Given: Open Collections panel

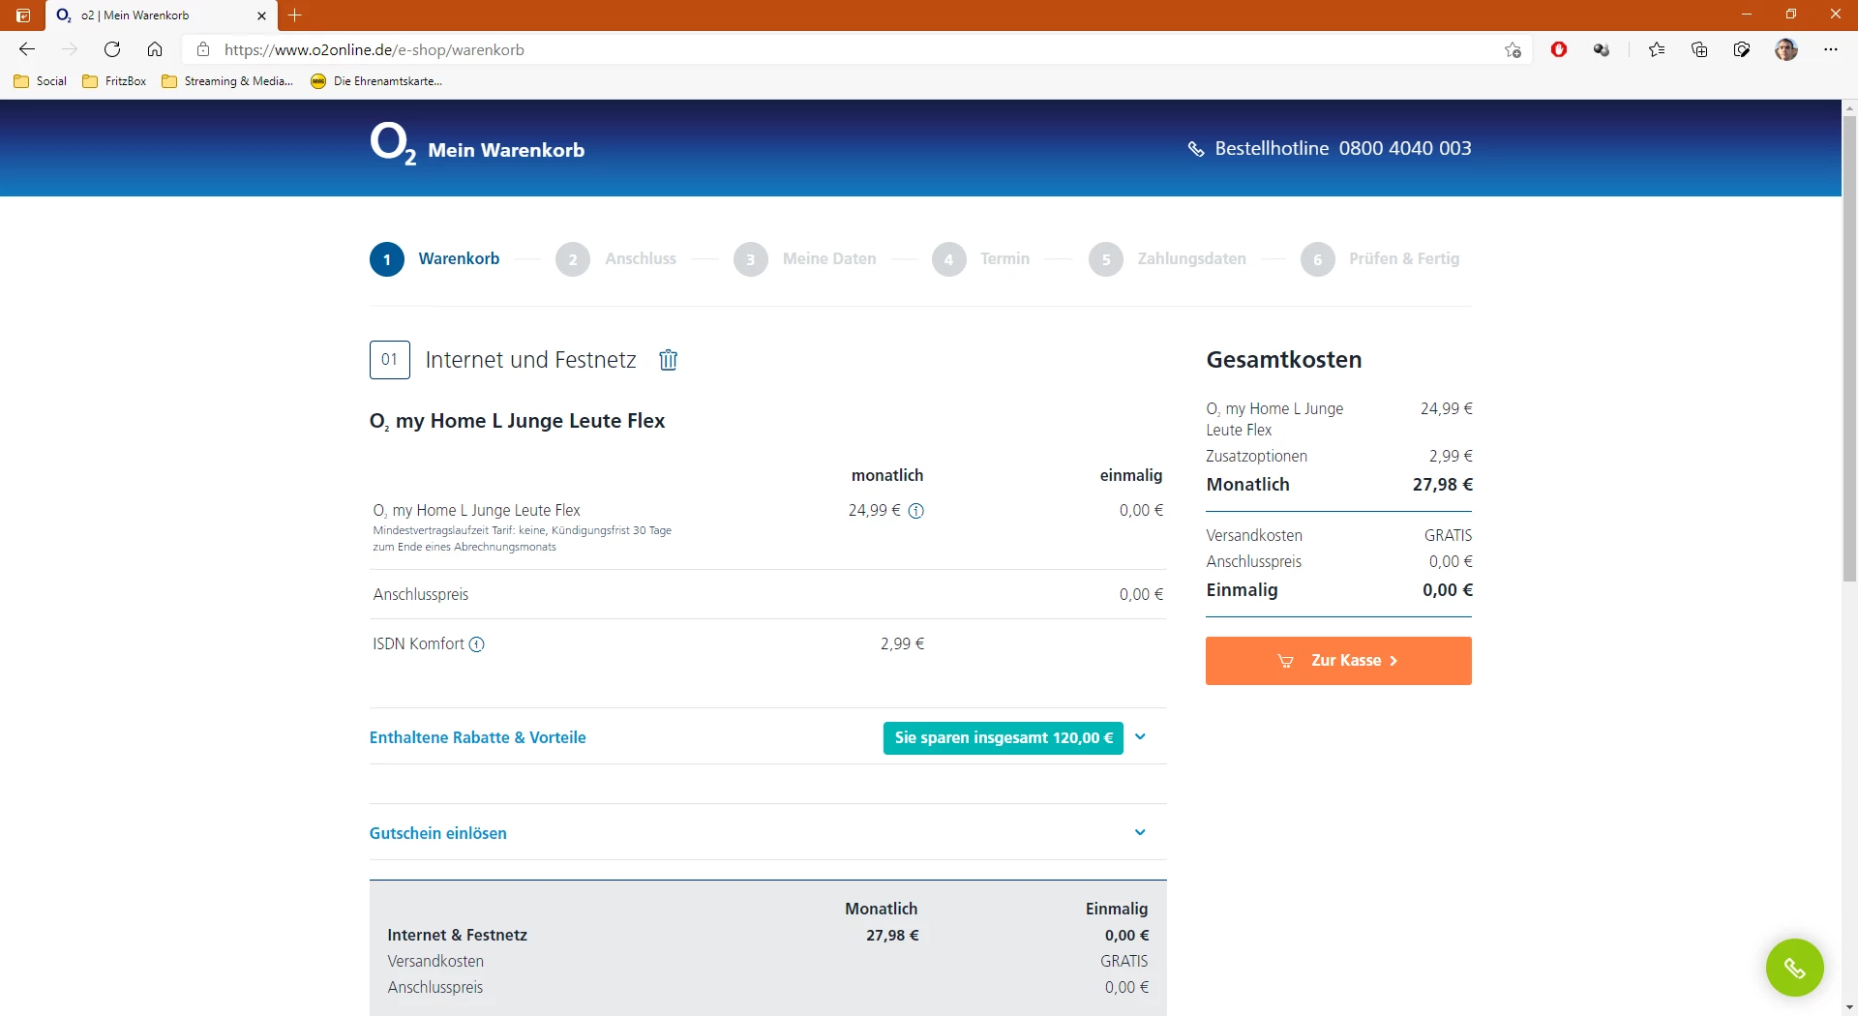Looking at the screenshot, I should pos(1699,49).
